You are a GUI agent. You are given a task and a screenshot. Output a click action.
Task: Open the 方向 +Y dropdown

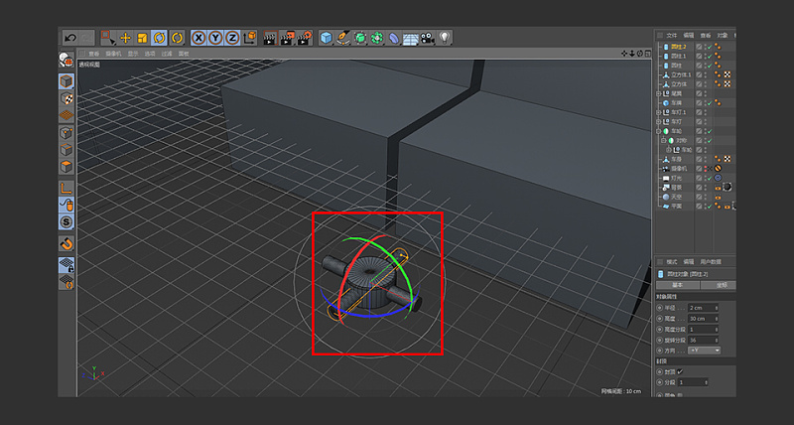[704, 351]
